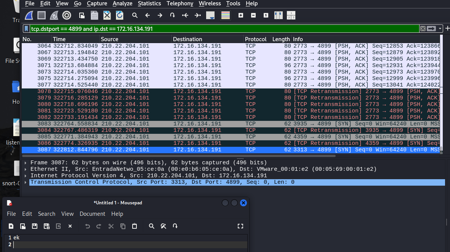
Task: Open Wireshark's Tools menu
Action: coord(233,3)
